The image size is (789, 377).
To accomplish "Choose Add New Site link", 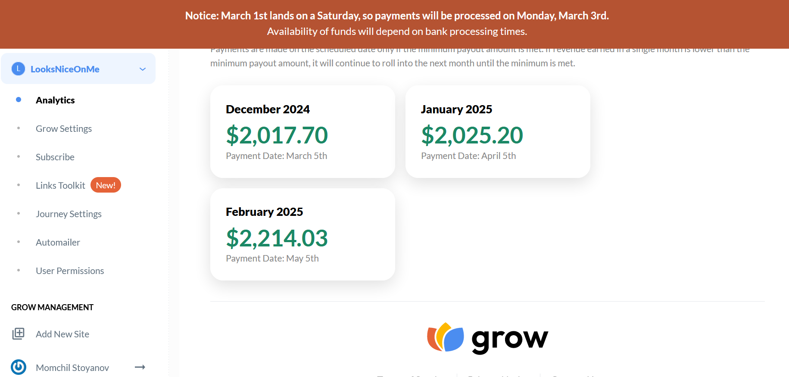I will [x=62, y=334].
